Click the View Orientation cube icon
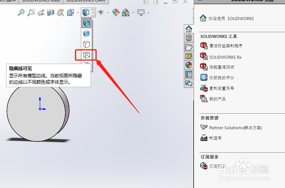The width and height of the screenshot is (285, 188). (70, 13)
